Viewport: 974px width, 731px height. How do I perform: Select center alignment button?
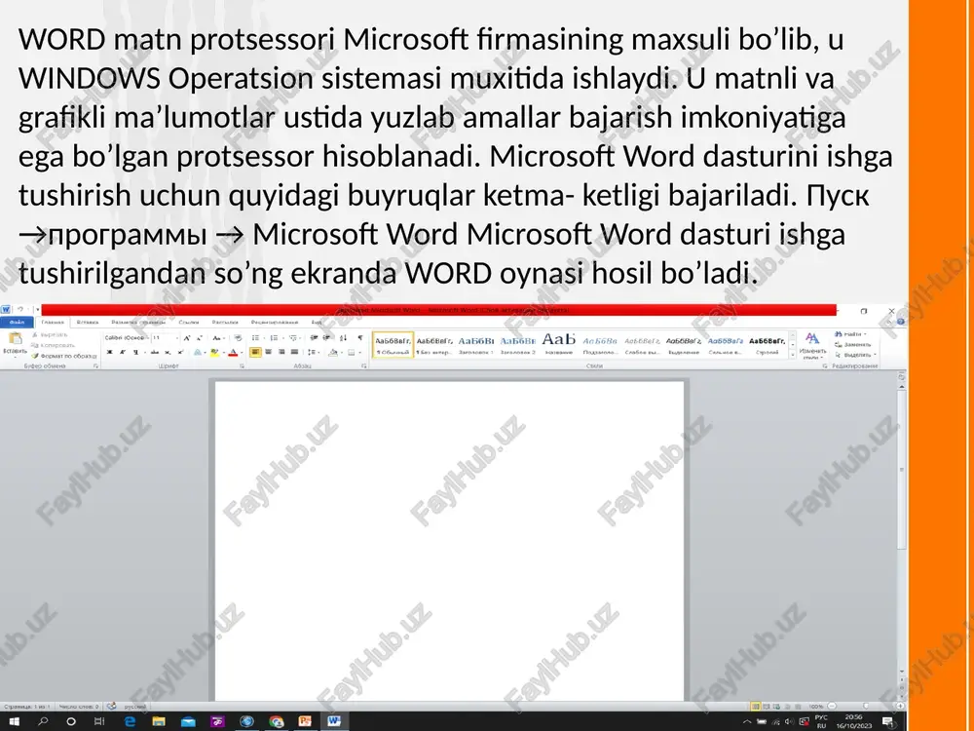(x=269, y=353)
